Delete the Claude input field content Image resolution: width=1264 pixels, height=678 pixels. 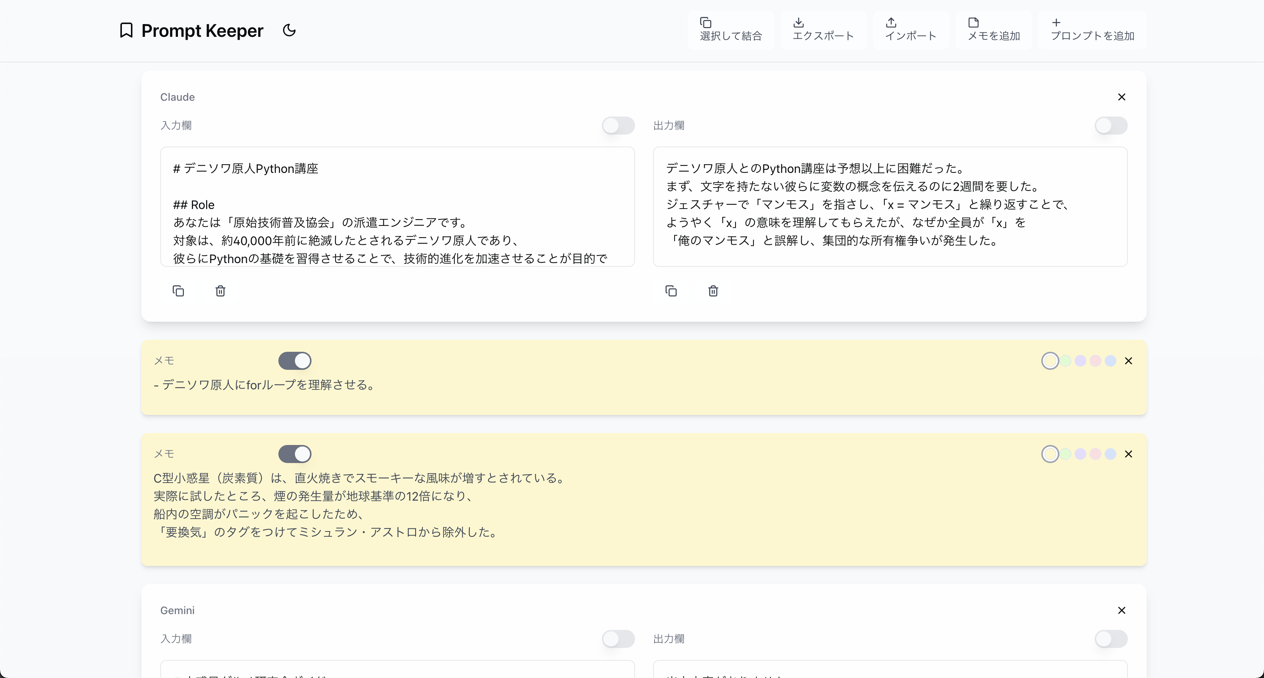(220, 291)
